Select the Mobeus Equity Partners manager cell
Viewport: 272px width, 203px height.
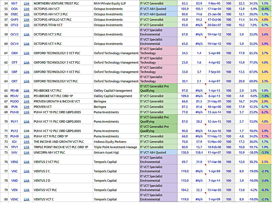[x=116, y=142]
